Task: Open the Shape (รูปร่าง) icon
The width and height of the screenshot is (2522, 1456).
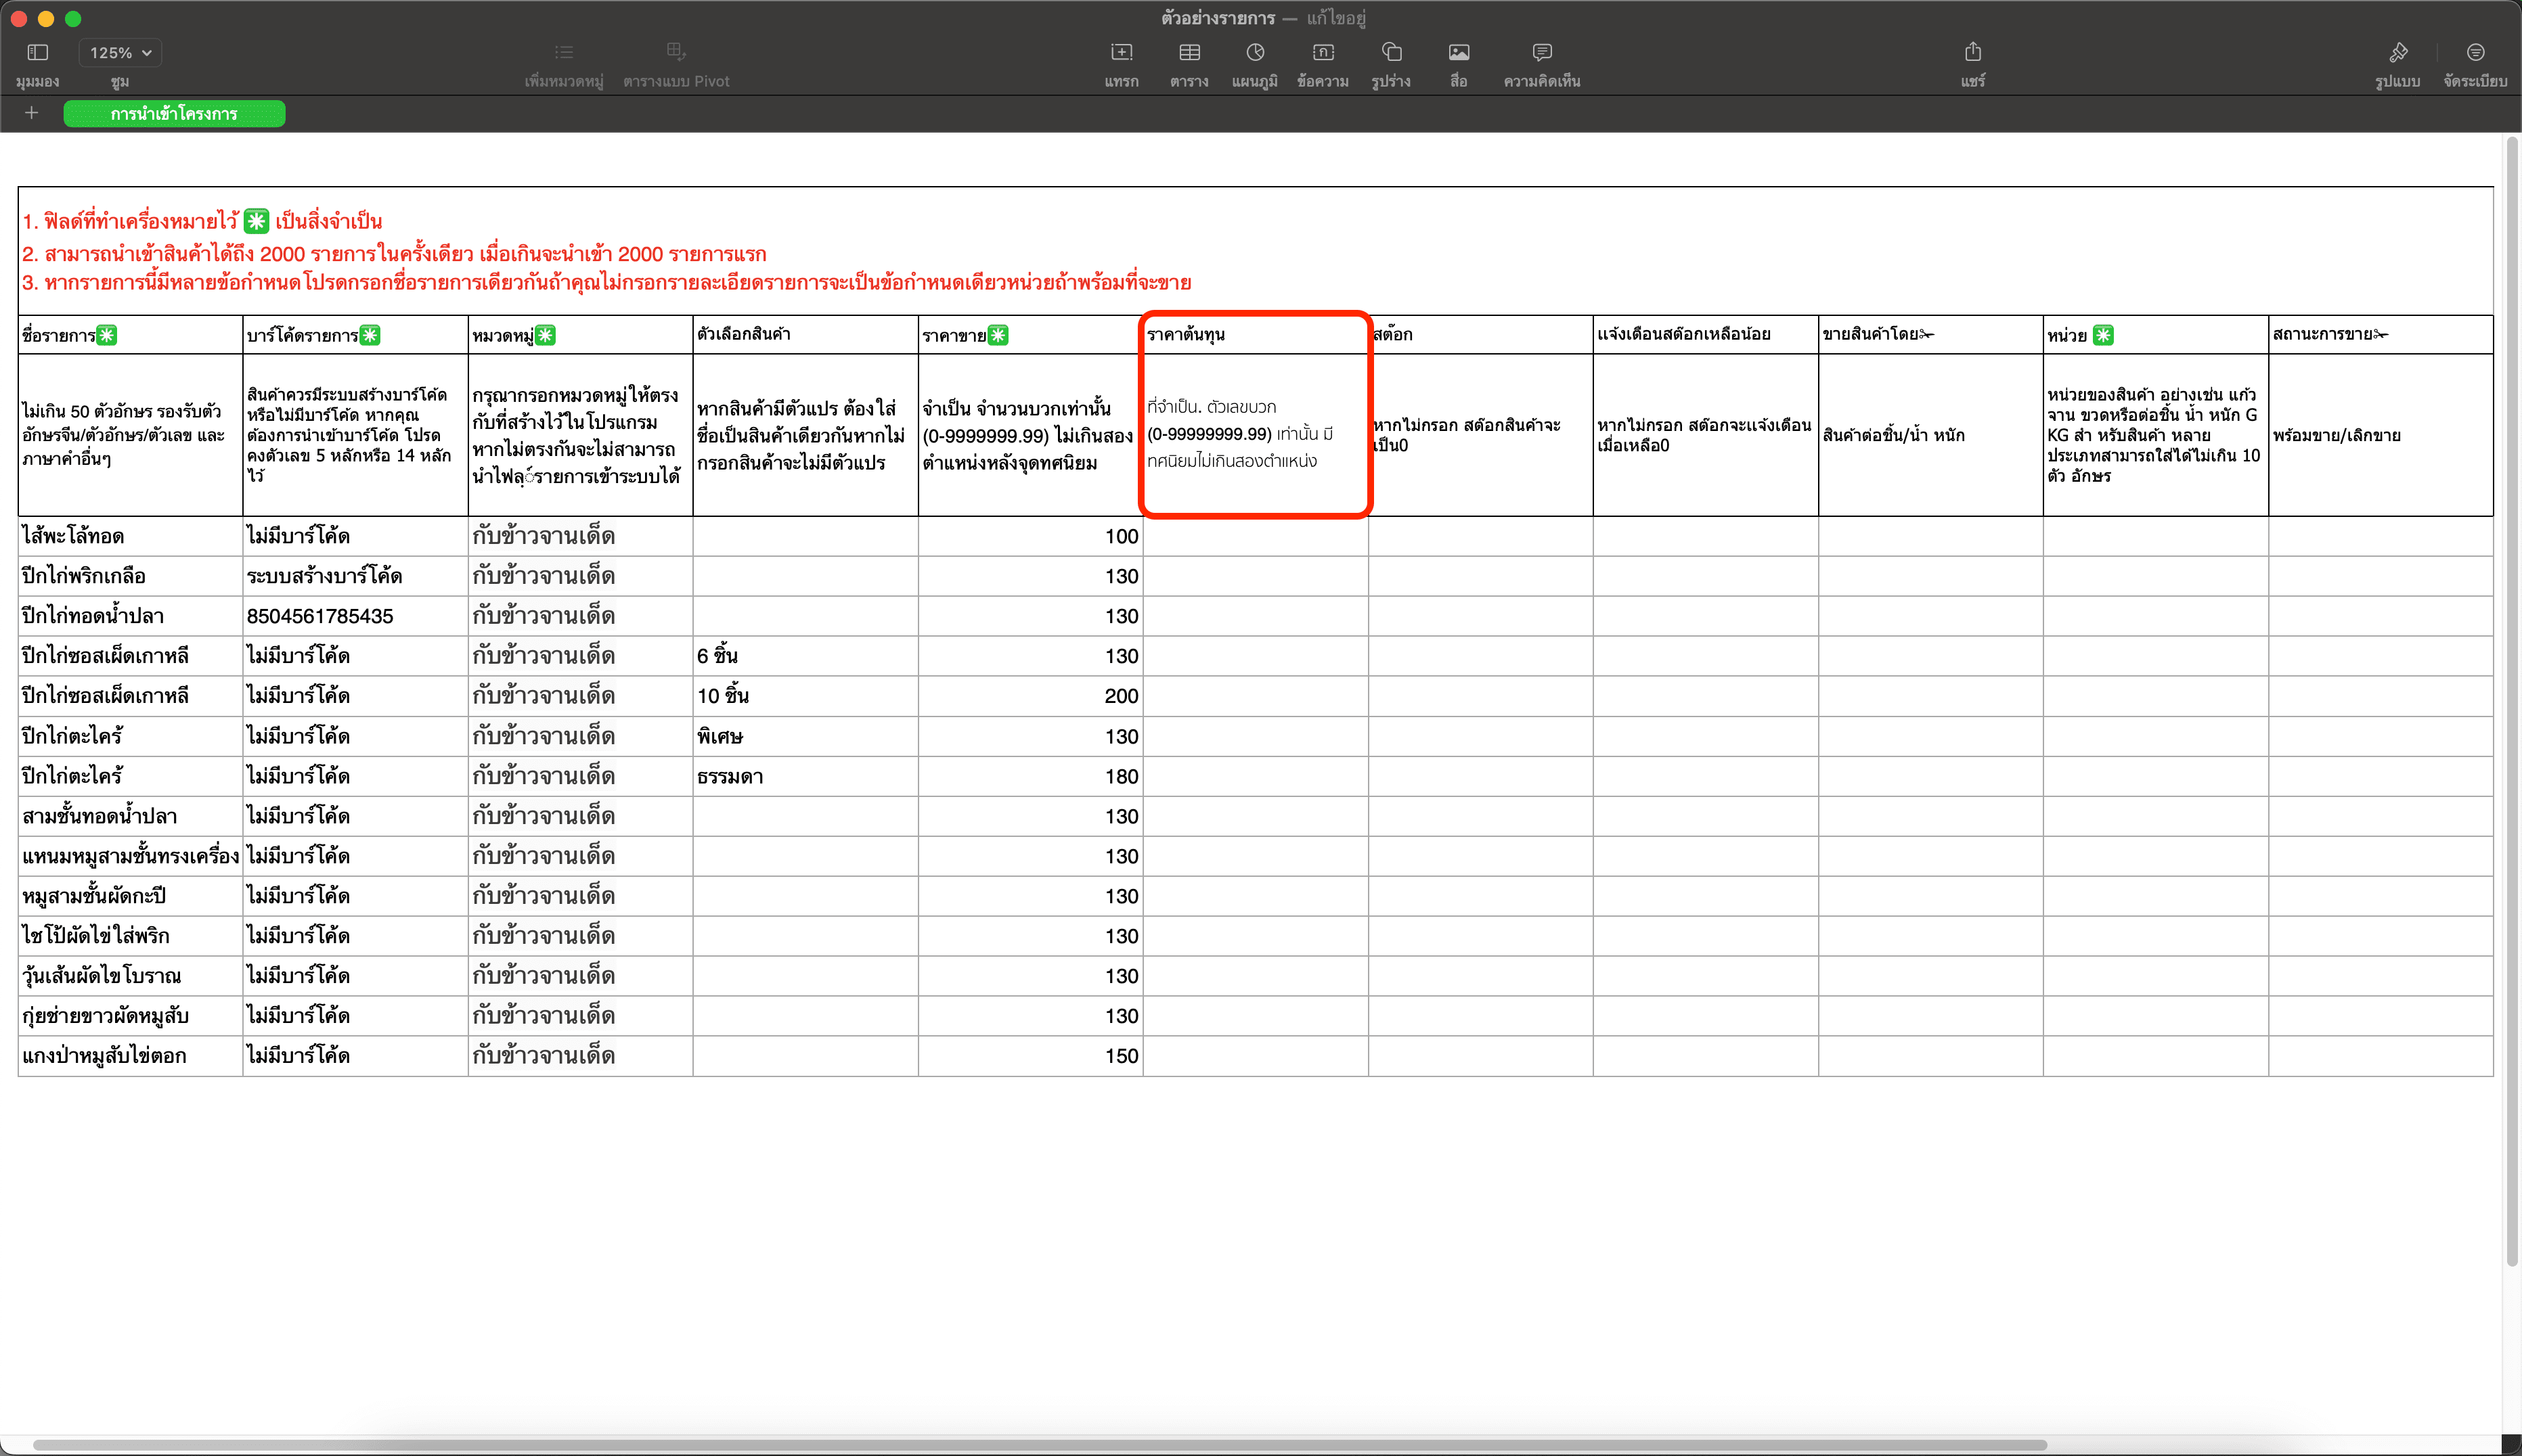Action: [x=1390, y=53]
